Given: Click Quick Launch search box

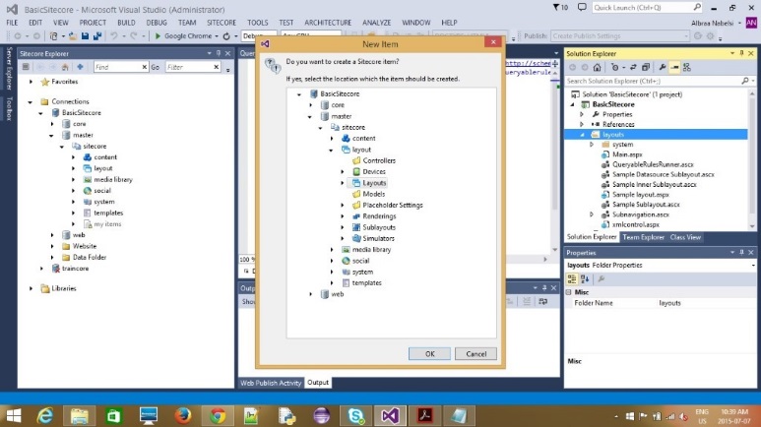Looking at the screenshot, I should [x=648, y=7].
